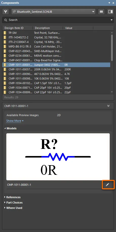This screenshot has height=232, width=116.
Task: Open the hamburger options menu button
Action: point(101,11)
